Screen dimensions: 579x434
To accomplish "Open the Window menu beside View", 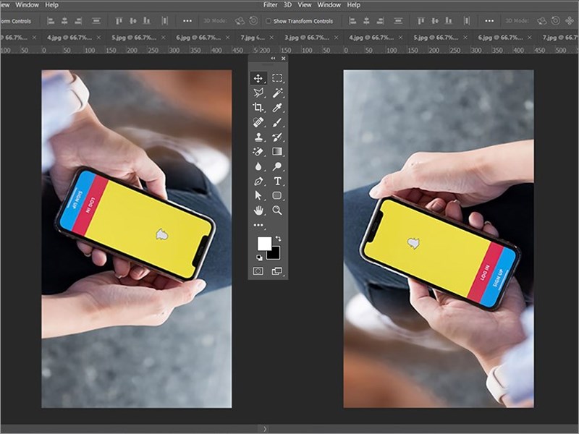I will pos(329,5).
